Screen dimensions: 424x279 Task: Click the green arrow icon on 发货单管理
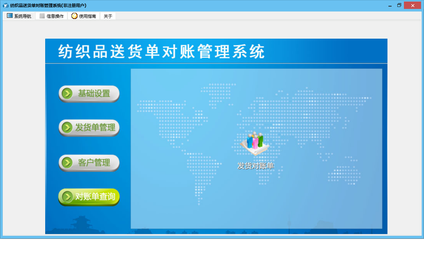click(67, 128)
